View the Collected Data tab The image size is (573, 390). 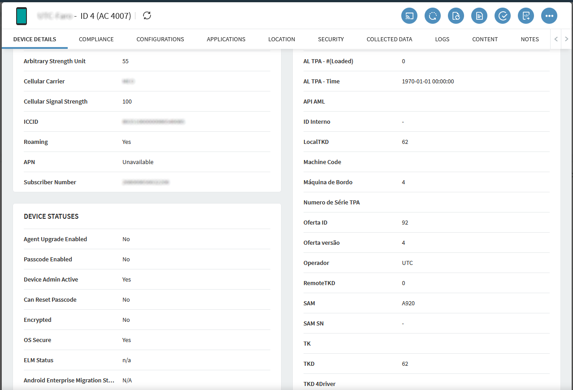(389, 39)
